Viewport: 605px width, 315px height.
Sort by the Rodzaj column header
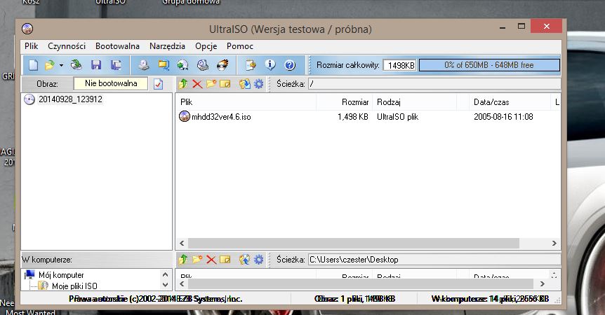(414, 102)
